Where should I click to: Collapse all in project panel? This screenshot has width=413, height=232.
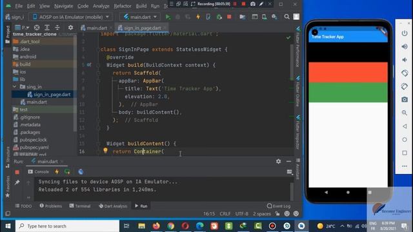[57, 28]
